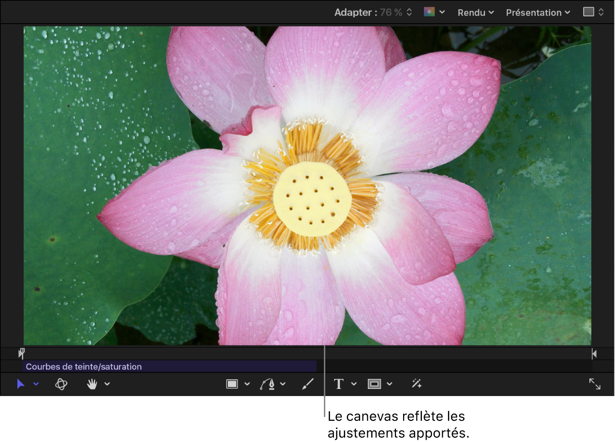
Task: Select the Rectangle Mask tool
Action: pyautogui.click(x=374, y=384)
